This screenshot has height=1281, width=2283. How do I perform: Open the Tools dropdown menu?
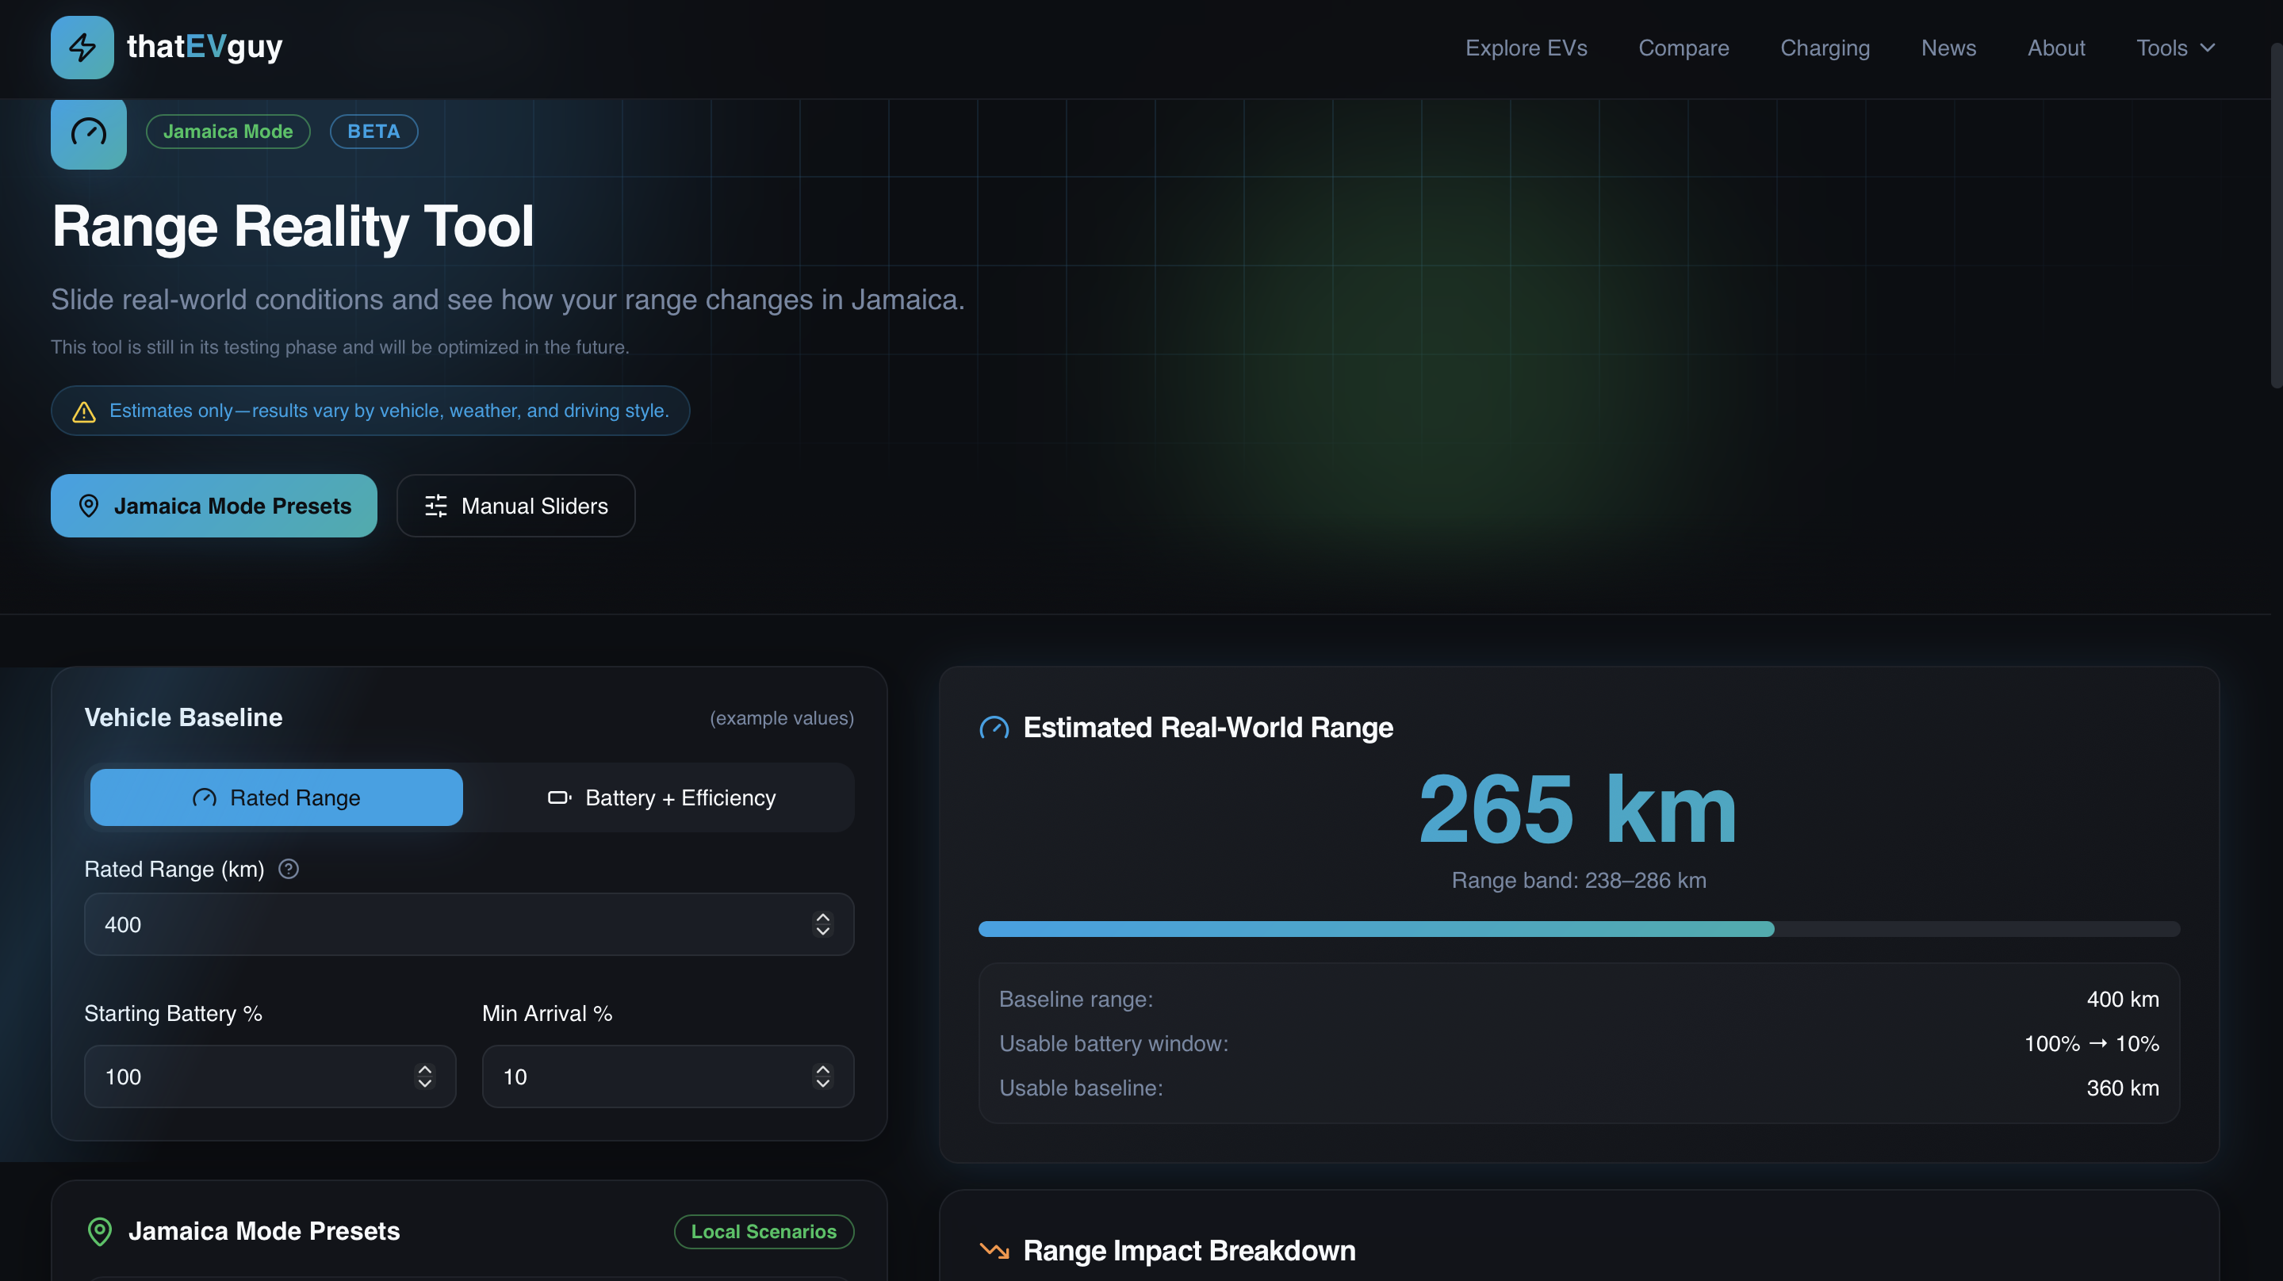click(2176, 48)
